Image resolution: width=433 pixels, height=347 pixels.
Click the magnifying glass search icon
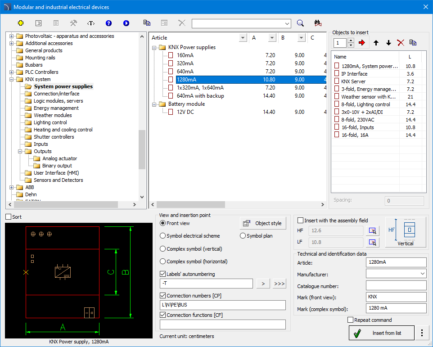[300, 23]
